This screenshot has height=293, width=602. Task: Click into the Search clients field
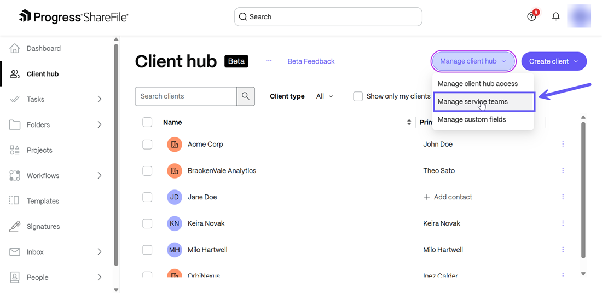[186, 96]
